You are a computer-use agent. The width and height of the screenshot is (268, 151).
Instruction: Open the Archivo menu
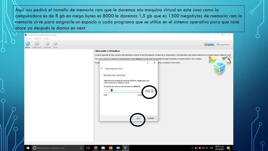click(29, 39)
